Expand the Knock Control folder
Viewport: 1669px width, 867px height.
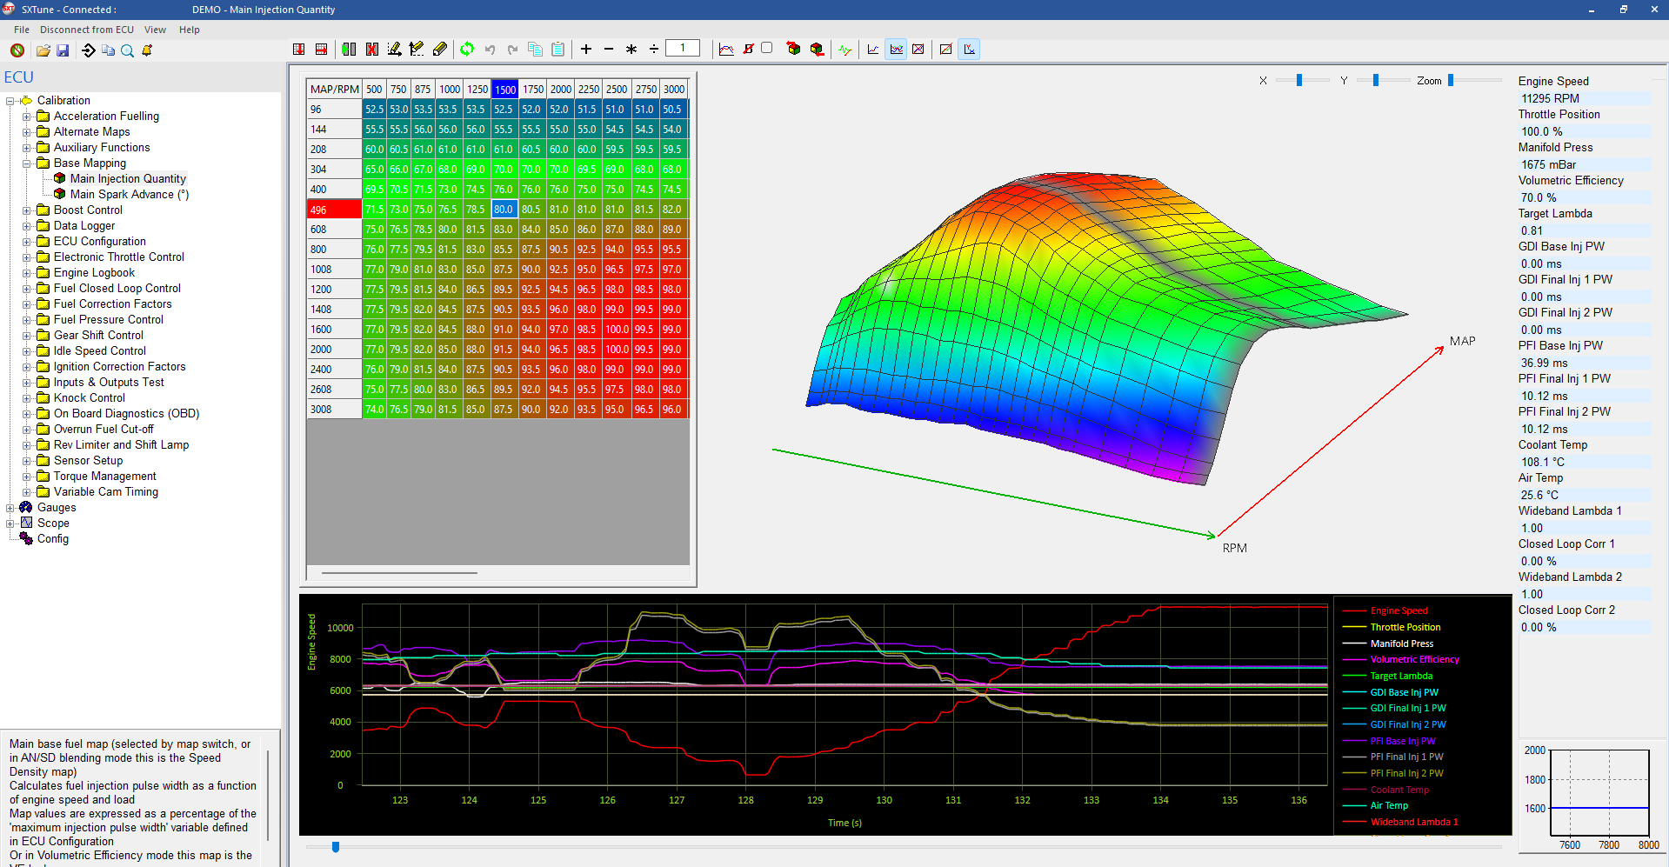26,398
